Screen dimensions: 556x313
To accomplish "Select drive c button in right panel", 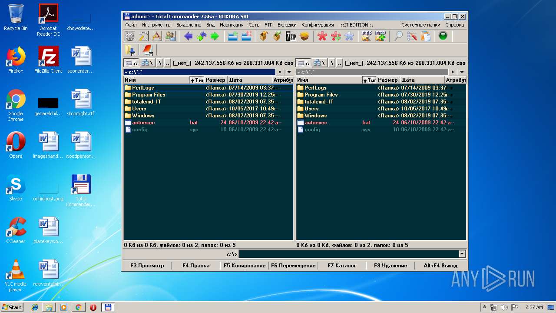I will tap(304, 63).
